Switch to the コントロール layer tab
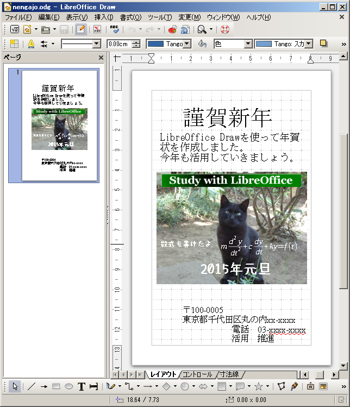The height and width of the screenshot is (407, 350). [x=197, y=374]
